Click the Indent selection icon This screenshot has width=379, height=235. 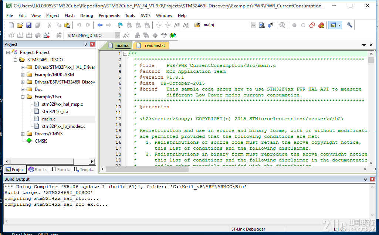159,25
